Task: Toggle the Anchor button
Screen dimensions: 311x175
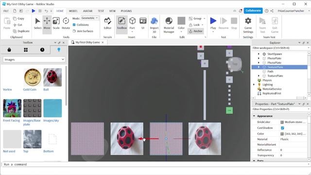Action: click(x=196, y=31)
